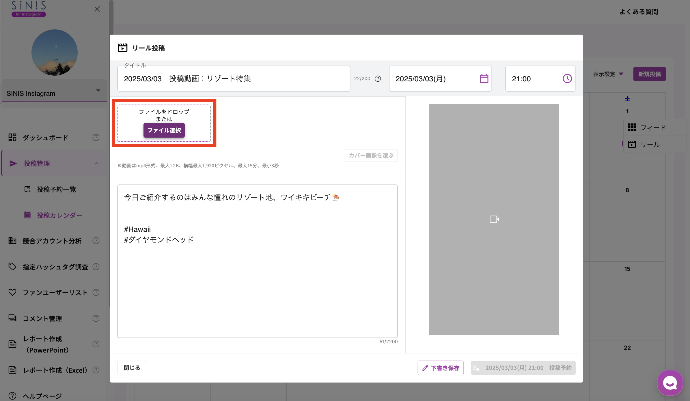
Task: Click the clock icon to set post time
Action: (x=567, y=78)
